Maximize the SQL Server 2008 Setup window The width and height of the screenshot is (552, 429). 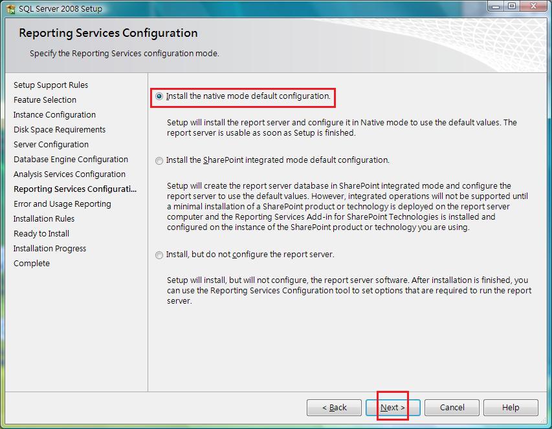tap(511, 6)
